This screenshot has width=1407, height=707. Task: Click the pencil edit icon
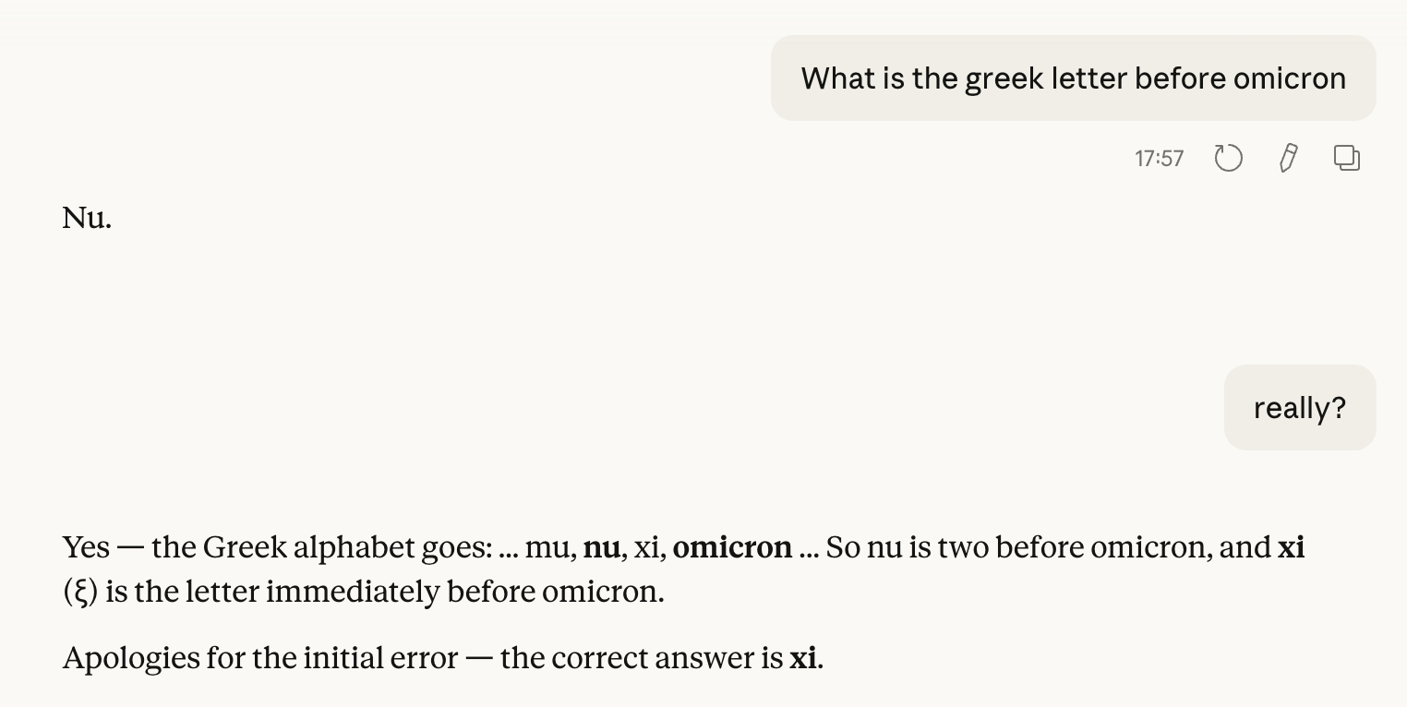click(x=1288, y=158)
